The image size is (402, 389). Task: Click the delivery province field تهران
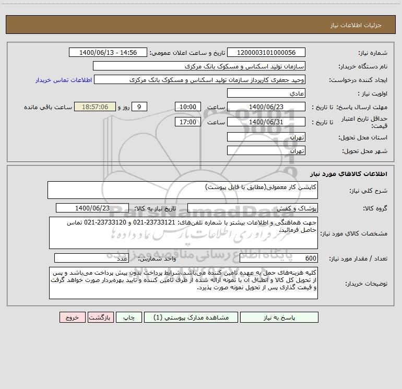tap(266, 137)
